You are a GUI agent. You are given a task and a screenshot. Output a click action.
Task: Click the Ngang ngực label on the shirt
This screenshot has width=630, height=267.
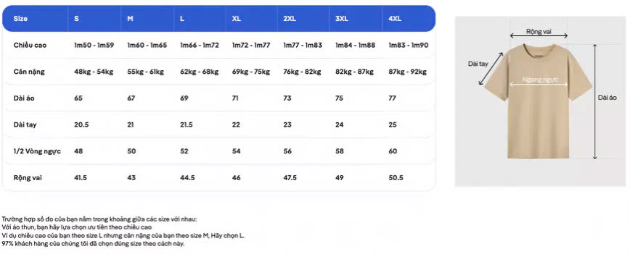click(x=541, y=80)
